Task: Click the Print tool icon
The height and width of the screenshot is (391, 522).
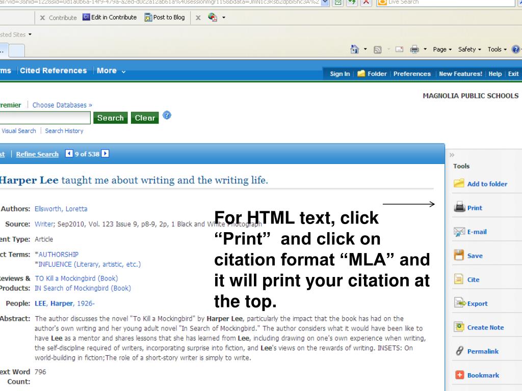Action: [459, 208]
